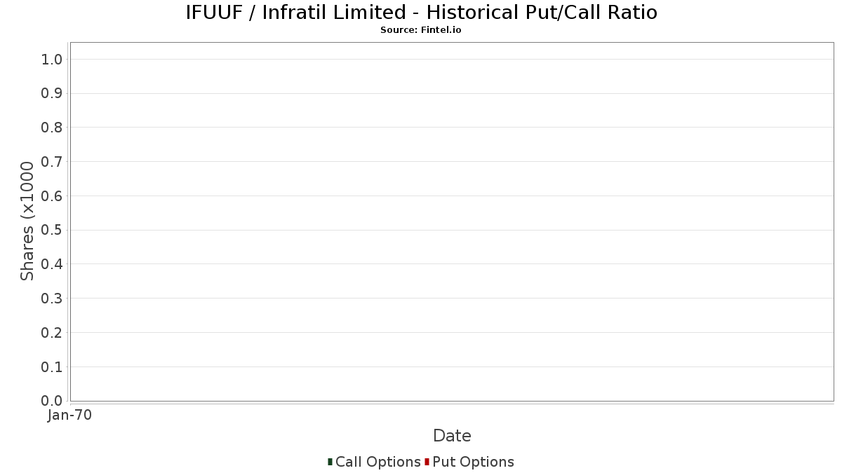Toggle the Put Options legend label
842x473 pixels.
point(474,462)
